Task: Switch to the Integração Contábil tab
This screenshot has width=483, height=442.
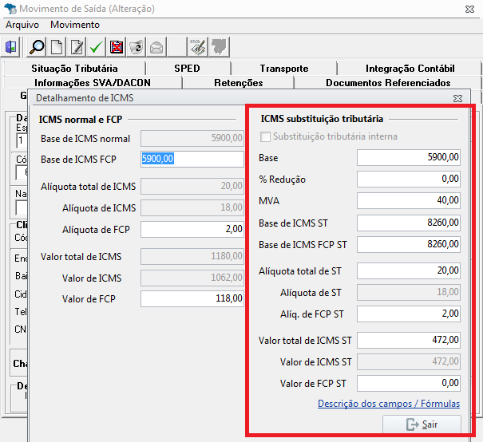Action: [x=410, y=69]
